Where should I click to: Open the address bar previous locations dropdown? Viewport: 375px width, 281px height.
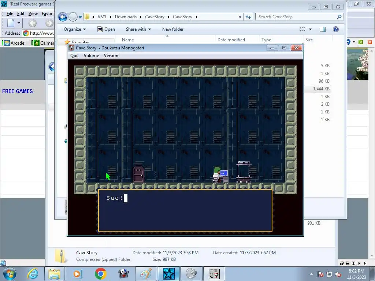(240, 17)
